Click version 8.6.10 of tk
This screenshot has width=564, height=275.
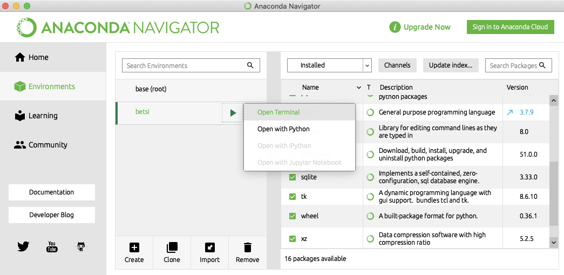(528, 197)
